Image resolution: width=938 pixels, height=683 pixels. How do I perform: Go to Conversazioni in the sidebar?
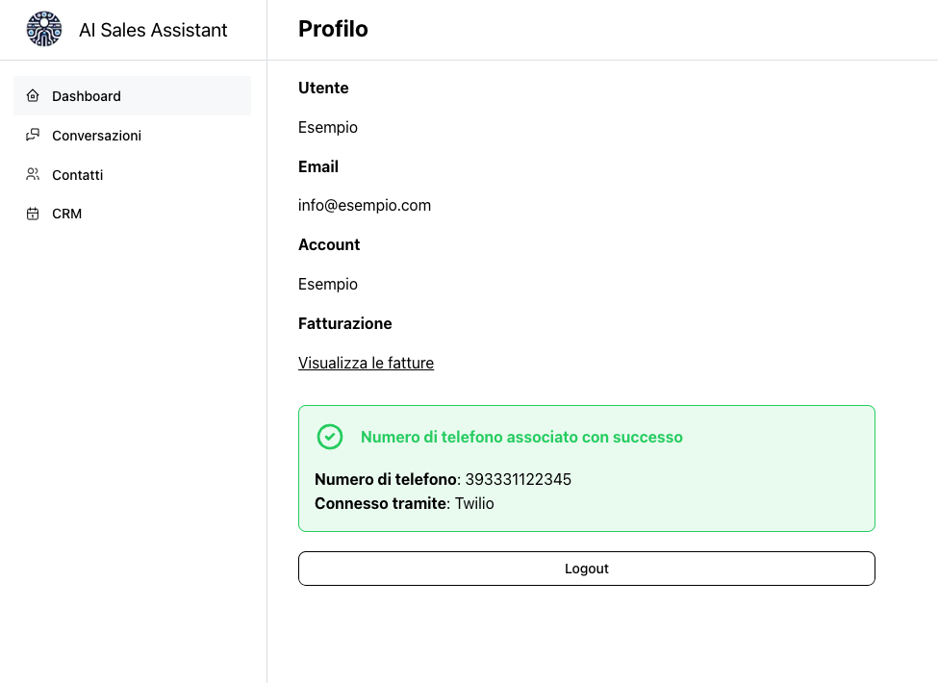(132, 136)
